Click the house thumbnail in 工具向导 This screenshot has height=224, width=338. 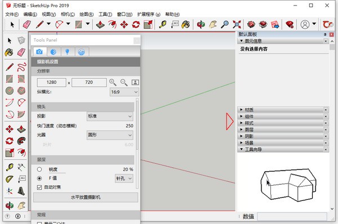pyautogui.click(x=288, y=185)
